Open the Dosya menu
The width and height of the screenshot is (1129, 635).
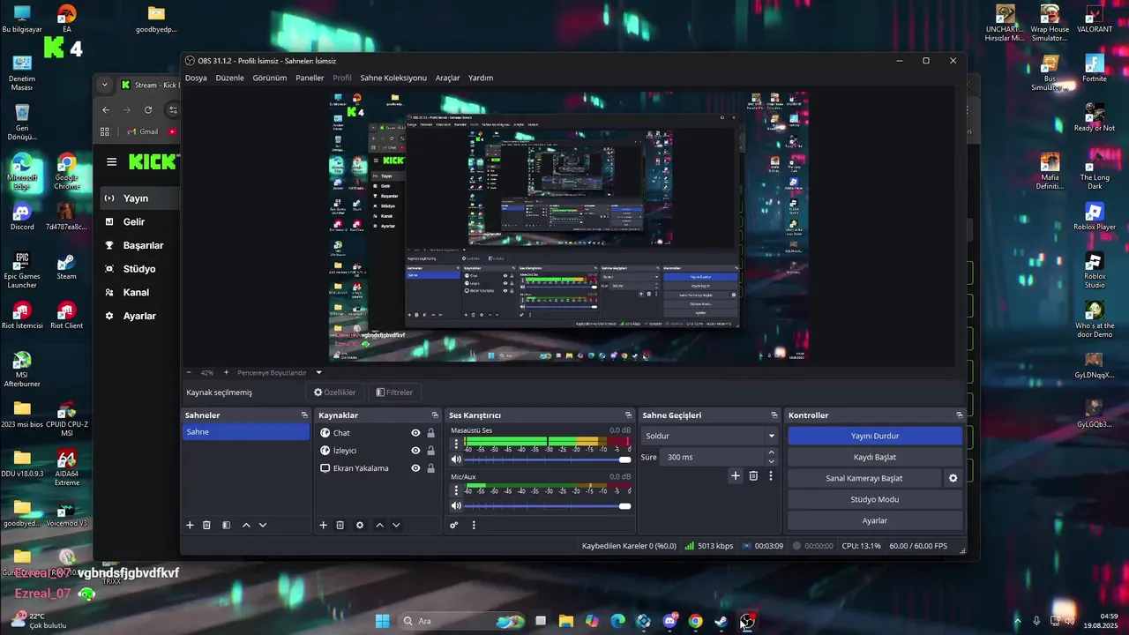[x=196, y=78]
